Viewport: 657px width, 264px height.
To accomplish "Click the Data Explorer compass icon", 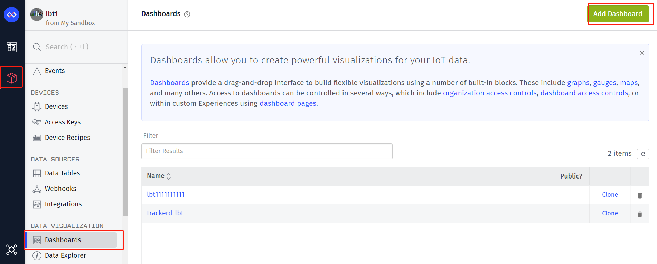I will [x=37, y=256].
